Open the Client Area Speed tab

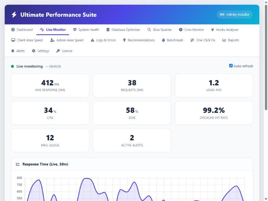coord(27,40)
